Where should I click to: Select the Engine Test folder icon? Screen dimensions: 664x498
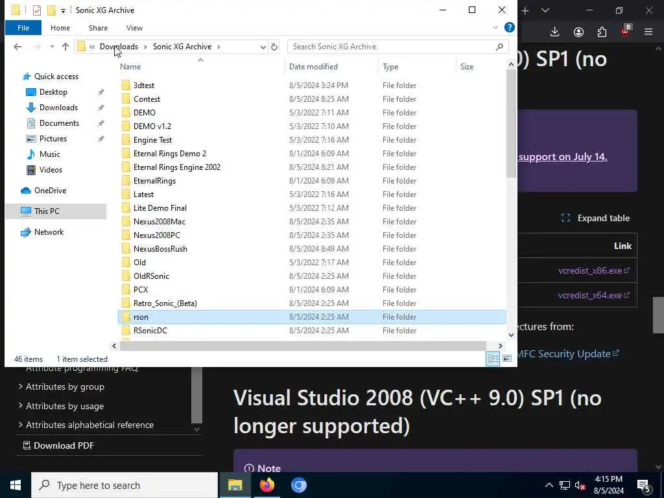click(x=126, y=140)
